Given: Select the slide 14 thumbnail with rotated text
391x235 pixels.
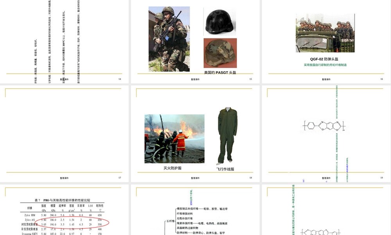Looking at the screenshot, I should [x=64, y=42].
